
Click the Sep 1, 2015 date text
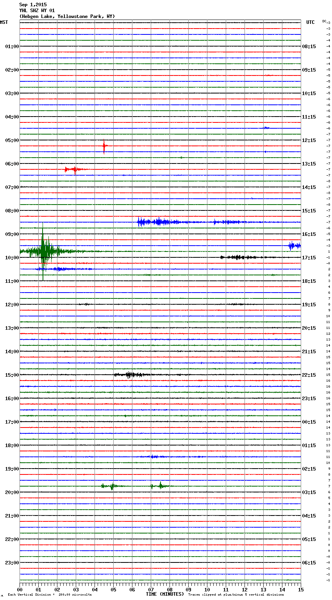(x=33, y=5)
